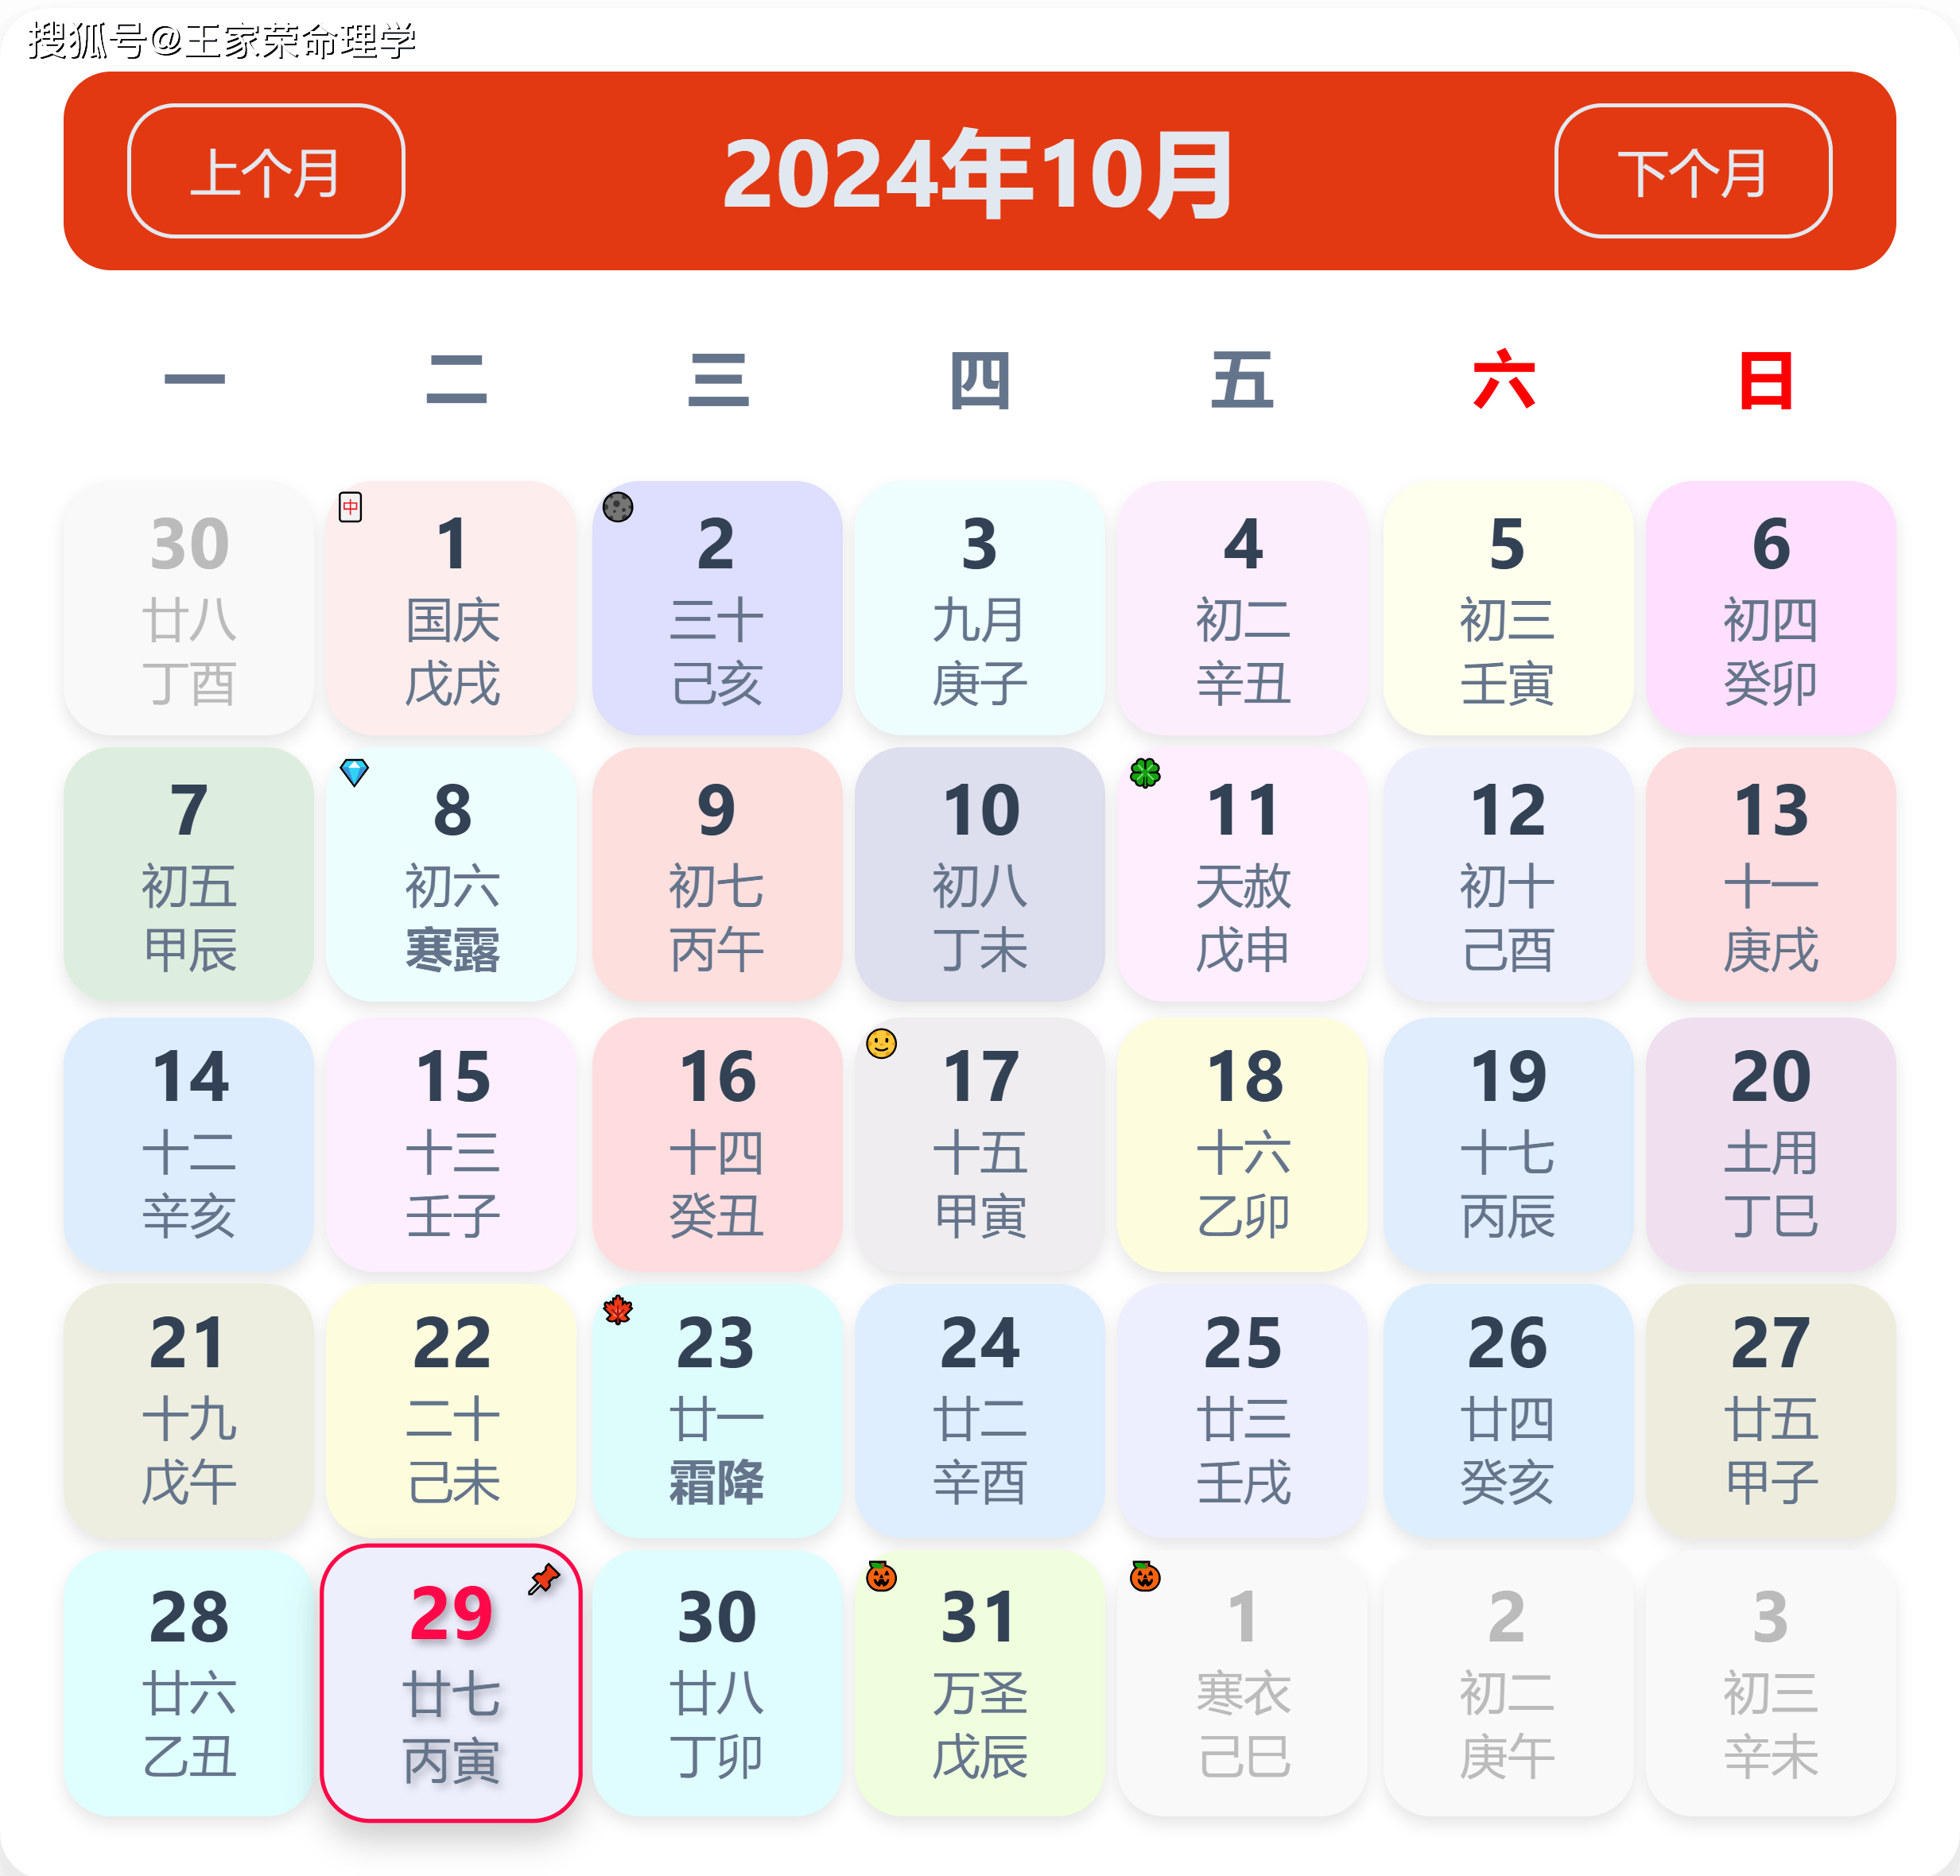The width and height of the screenshot is (1960, 1876).
Task: Select greyed-out November 1 寒衣 cell
Action: pyautogui.click(x=1242, y=1683)
